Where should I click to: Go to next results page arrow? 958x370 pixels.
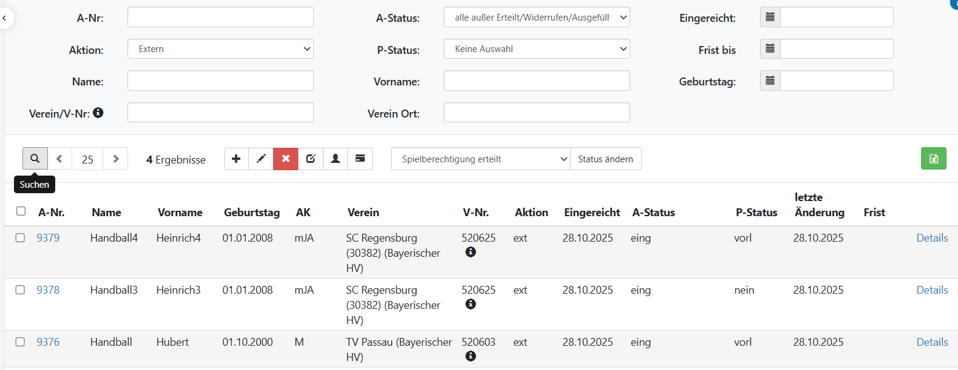click(115, 159)
